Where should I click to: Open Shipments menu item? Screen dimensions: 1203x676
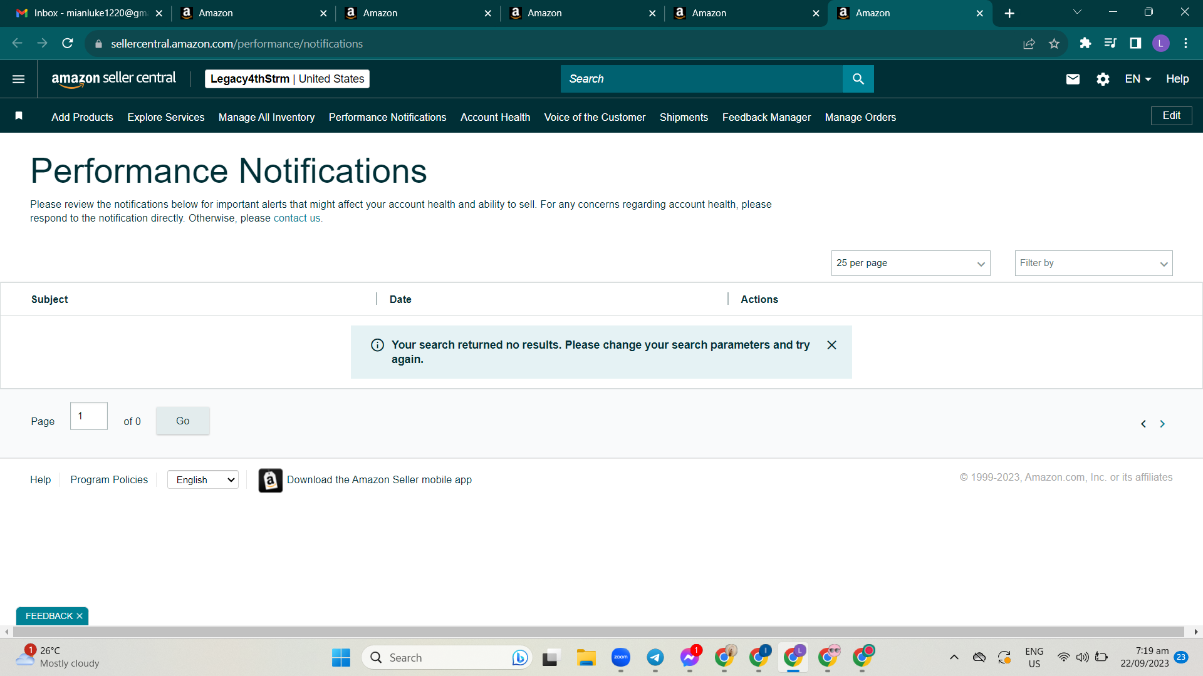pos(684,117)
